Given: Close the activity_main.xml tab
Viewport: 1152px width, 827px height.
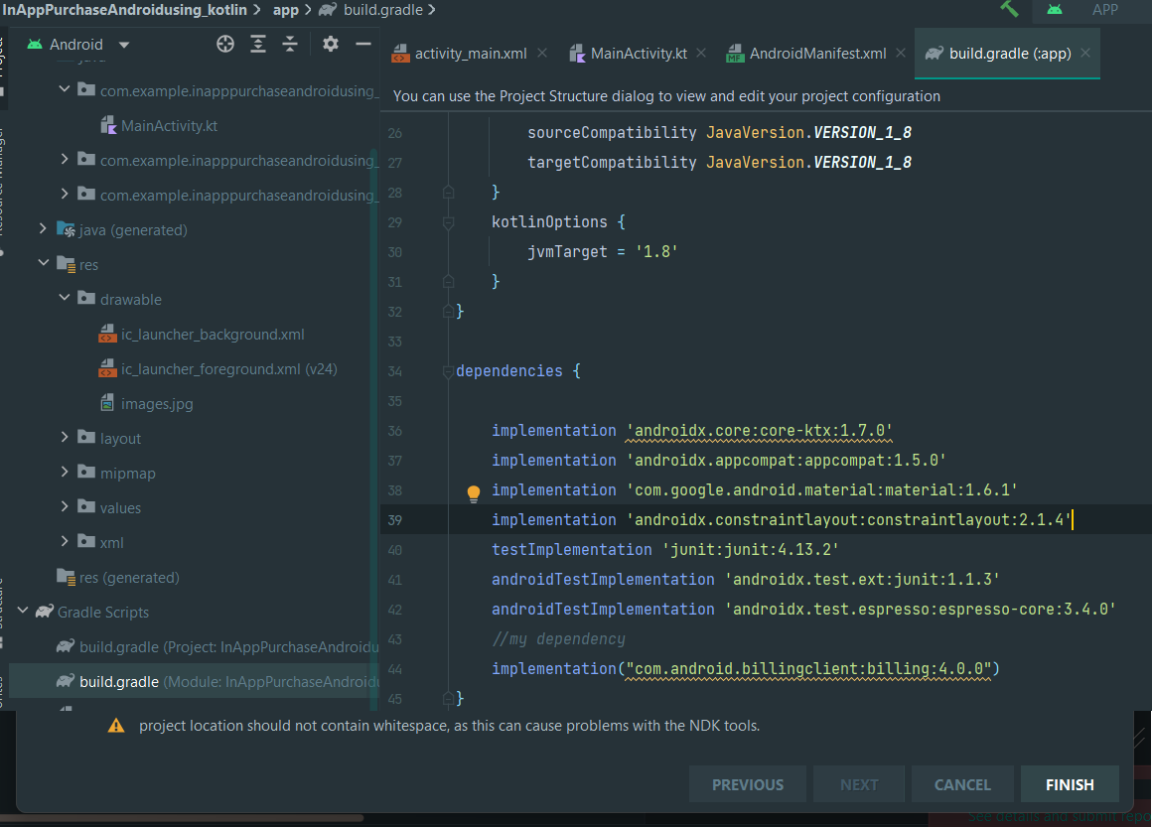Looking at the screenshot, I should coord(542,54).
